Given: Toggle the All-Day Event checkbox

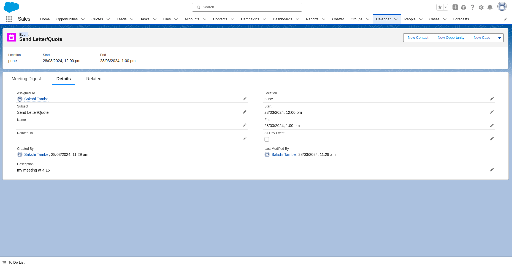Looking at the screenshot, I should tap(267, 139).
